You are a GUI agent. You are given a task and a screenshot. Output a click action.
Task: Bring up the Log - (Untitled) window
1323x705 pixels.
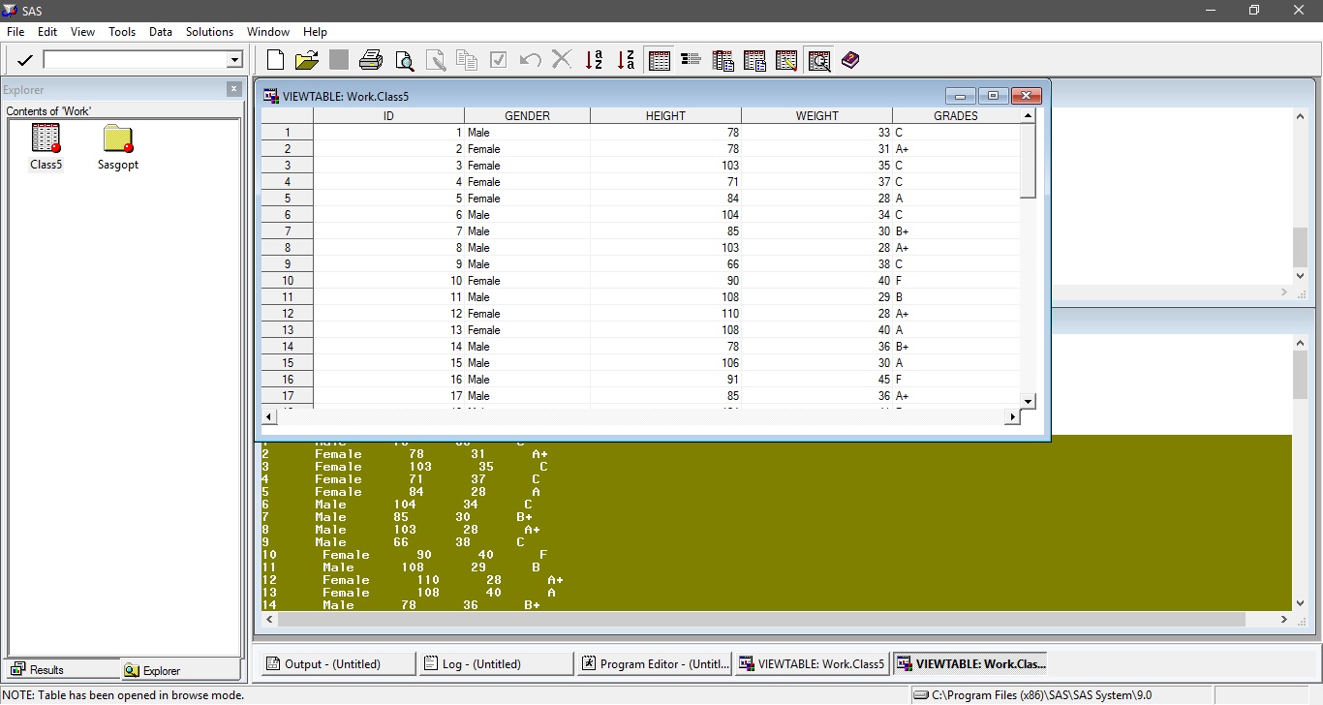496,663
